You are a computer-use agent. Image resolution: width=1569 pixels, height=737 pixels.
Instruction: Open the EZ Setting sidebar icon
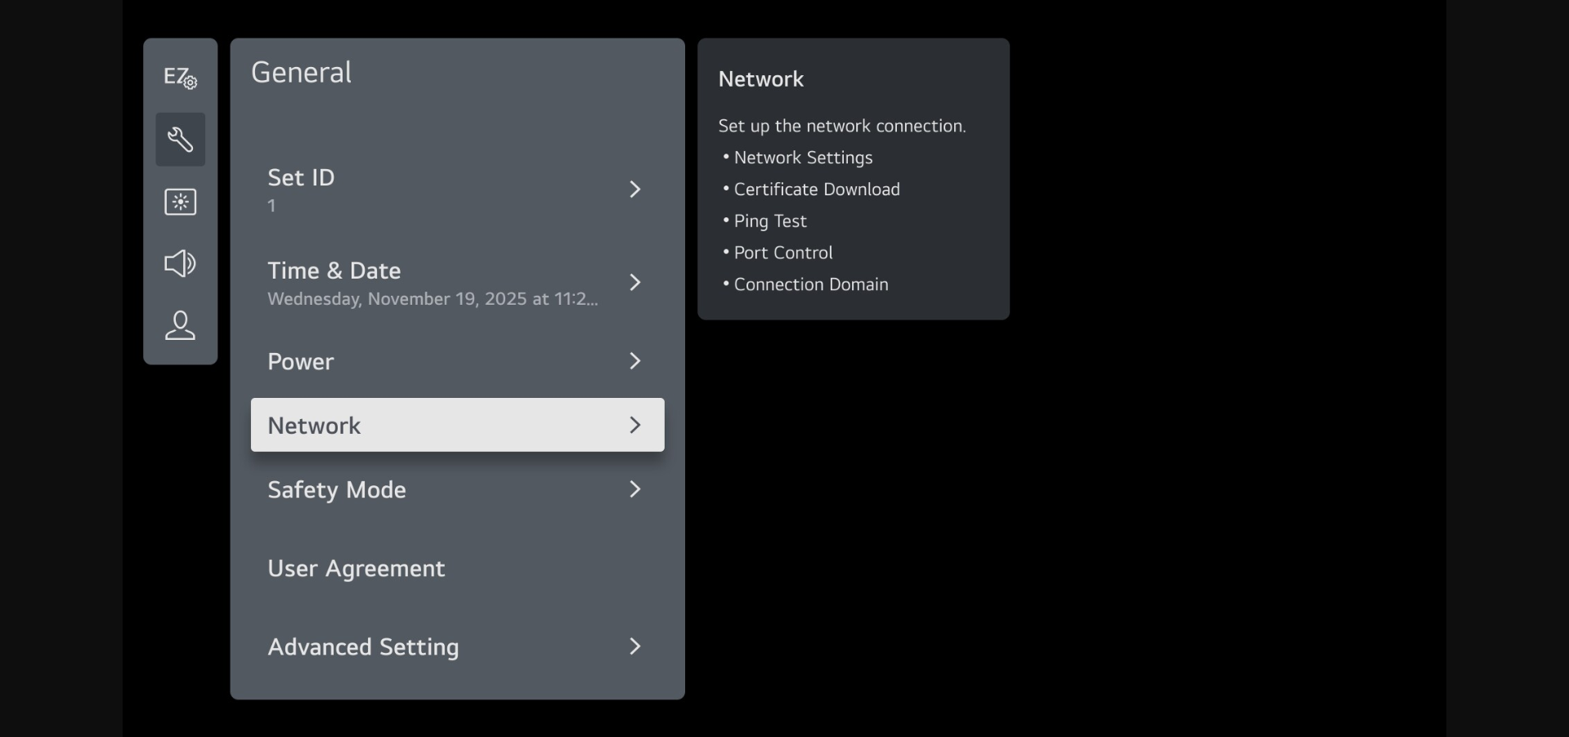tap(180, 78)
